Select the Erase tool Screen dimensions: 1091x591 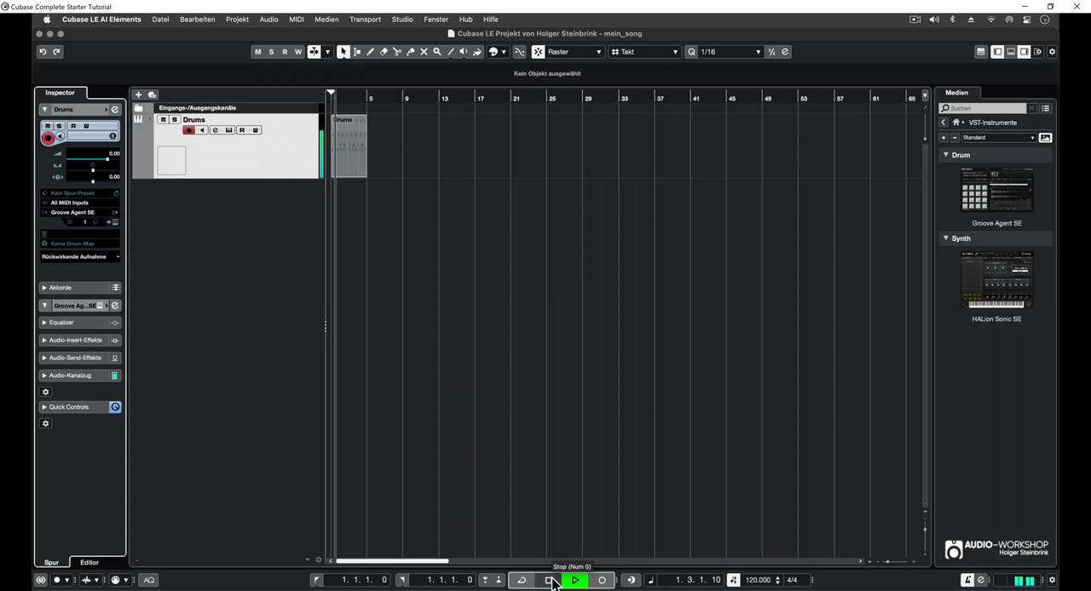(384, 52)
